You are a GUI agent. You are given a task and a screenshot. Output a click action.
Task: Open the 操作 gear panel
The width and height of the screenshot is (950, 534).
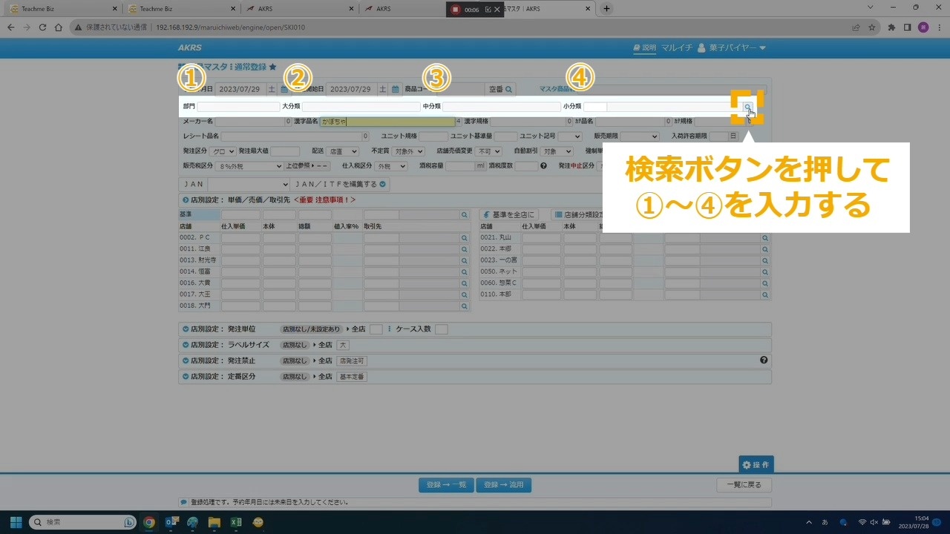[756, 465]
